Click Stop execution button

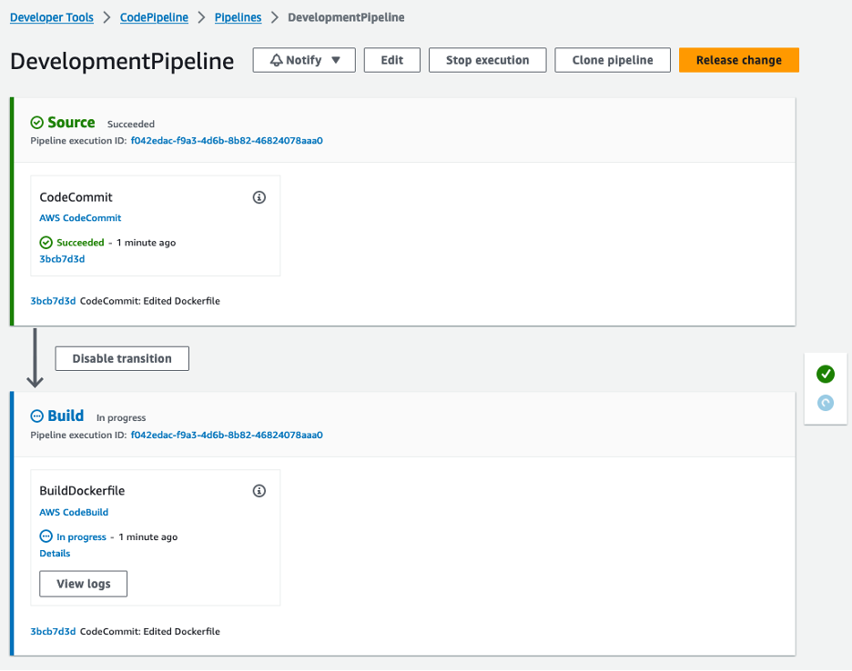pos(487,60)
